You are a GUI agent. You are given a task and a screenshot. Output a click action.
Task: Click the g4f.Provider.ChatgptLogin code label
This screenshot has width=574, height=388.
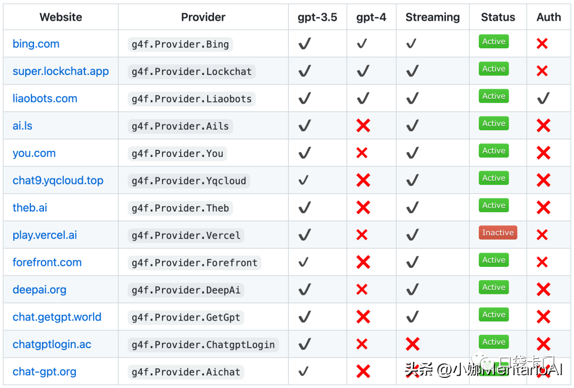tap(203, 345)
